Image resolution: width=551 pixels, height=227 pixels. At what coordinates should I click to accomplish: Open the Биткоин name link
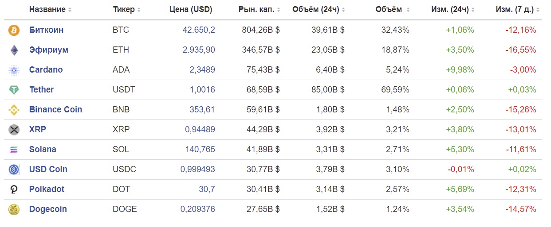click(46, 30)
